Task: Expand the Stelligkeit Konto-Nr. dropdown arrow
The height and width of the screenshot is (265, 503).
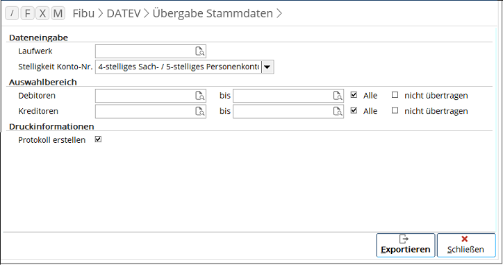Action: tap(267, 67)
